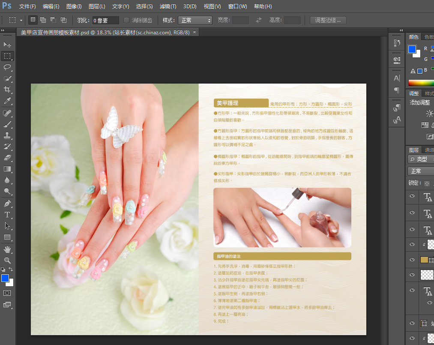Click the 调整边缘... button

328,20
